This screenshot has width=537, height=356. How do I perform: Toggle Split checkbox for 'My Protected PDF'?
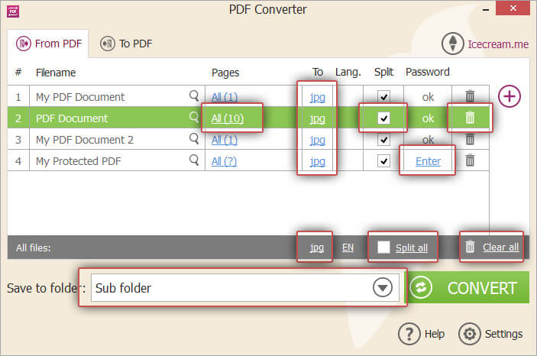(383, 160)
